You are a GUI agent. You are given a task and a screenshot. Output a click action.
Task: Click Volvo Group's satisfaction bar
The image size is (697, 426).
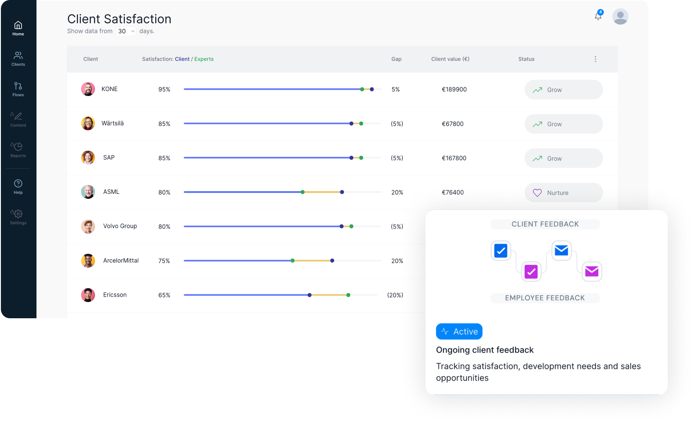pyautogui.click(x=283, y=226)
